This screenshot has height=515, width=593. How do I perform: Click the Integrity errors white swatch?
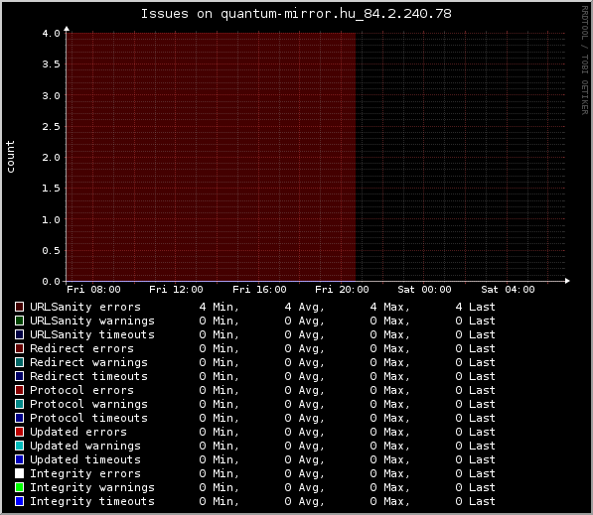[19, 473]
